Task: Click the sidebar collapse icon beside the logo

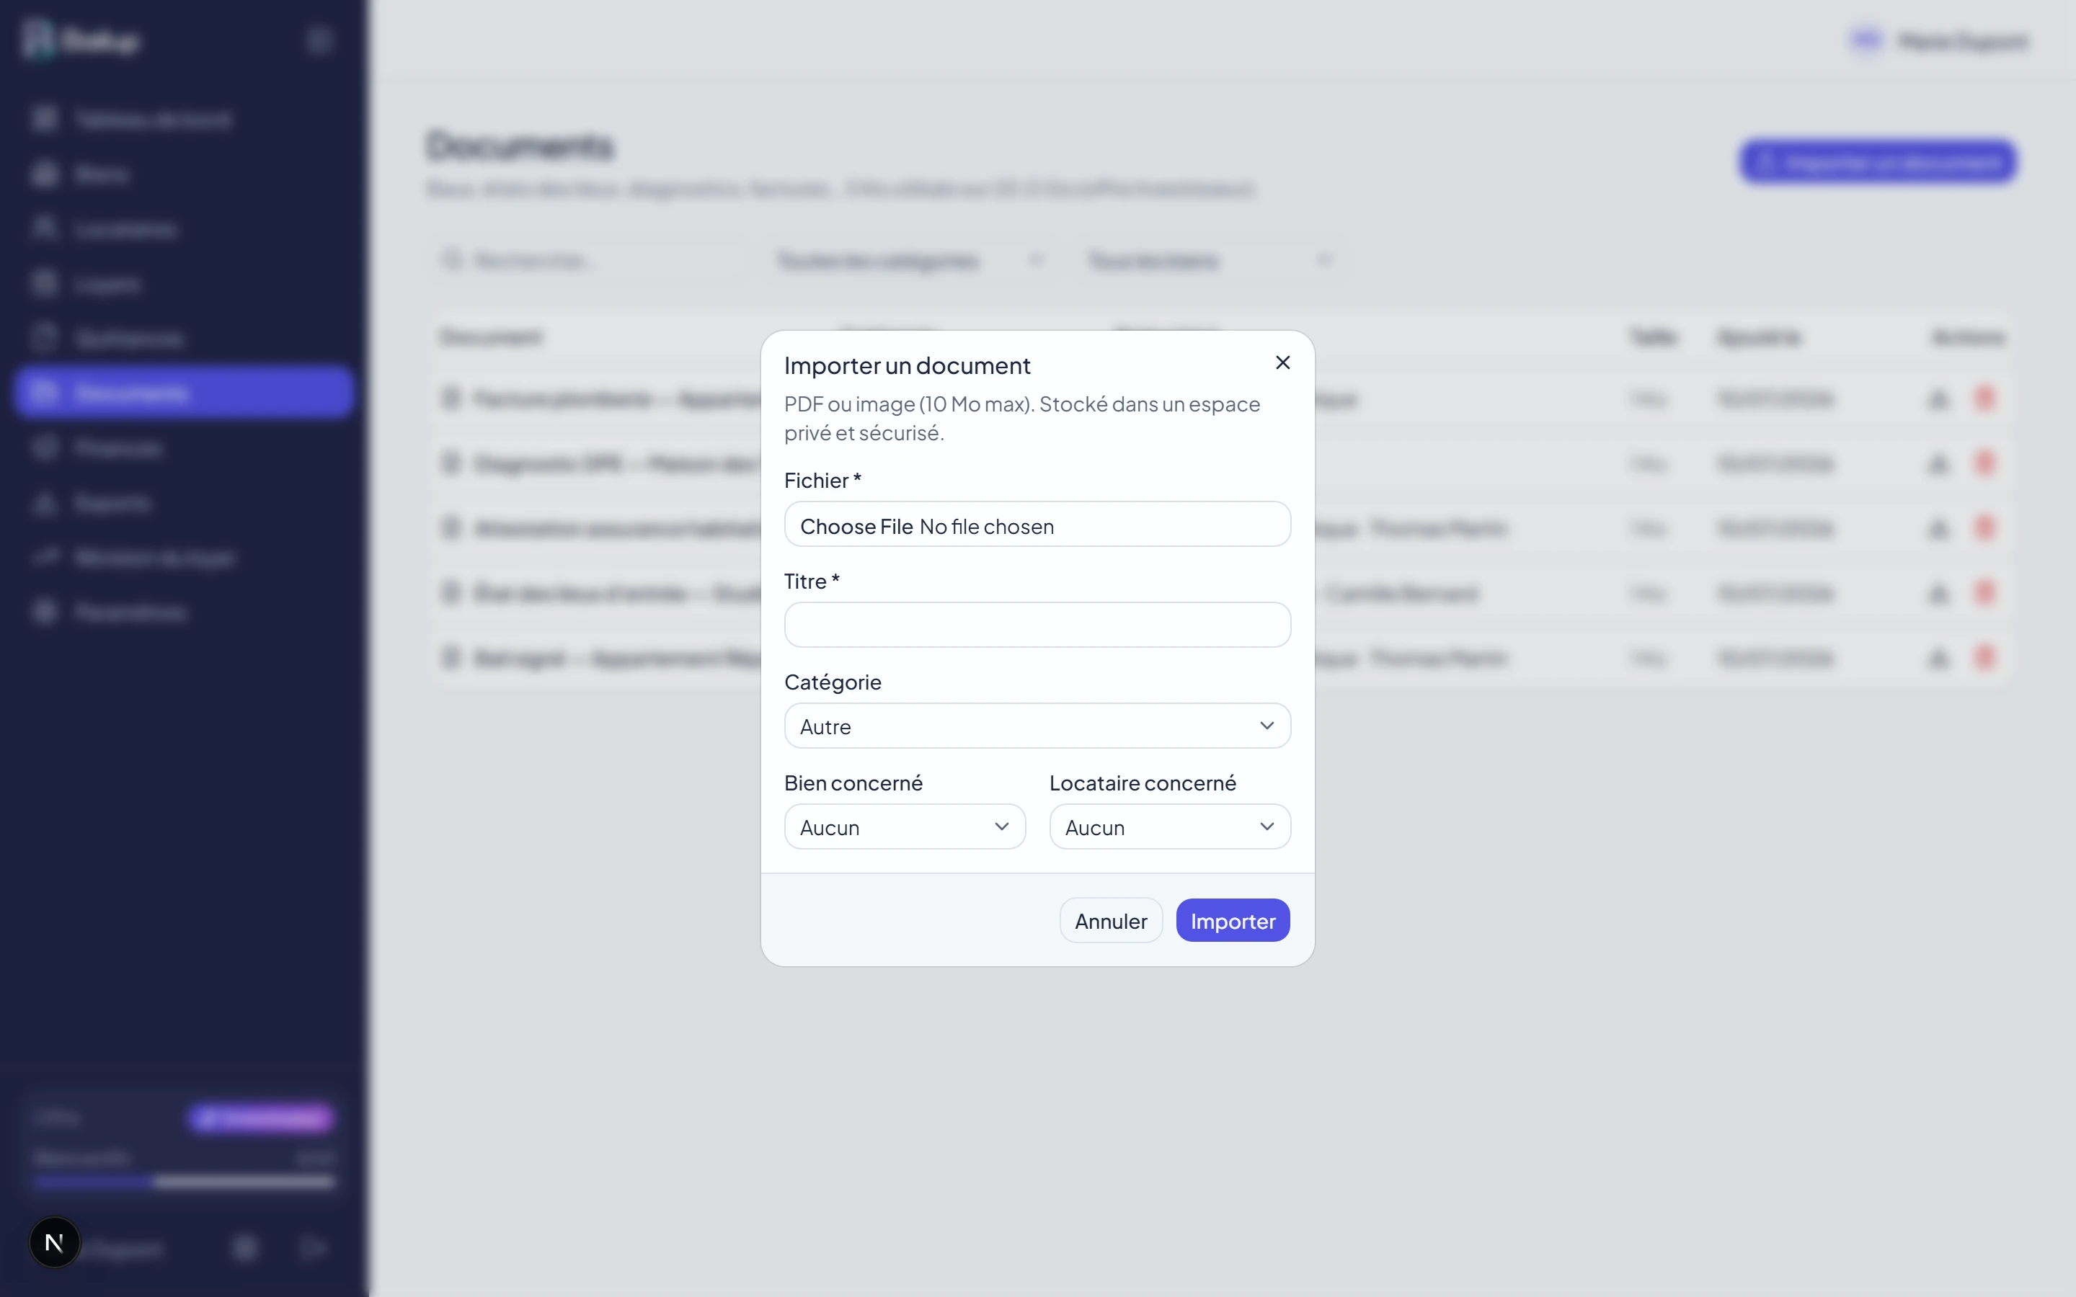Action: coord(319,40)
